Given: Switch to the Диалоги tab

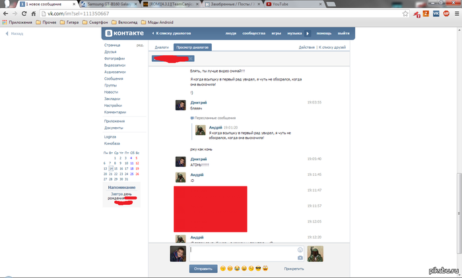Looking at the screenshot, I should [162, 47].
